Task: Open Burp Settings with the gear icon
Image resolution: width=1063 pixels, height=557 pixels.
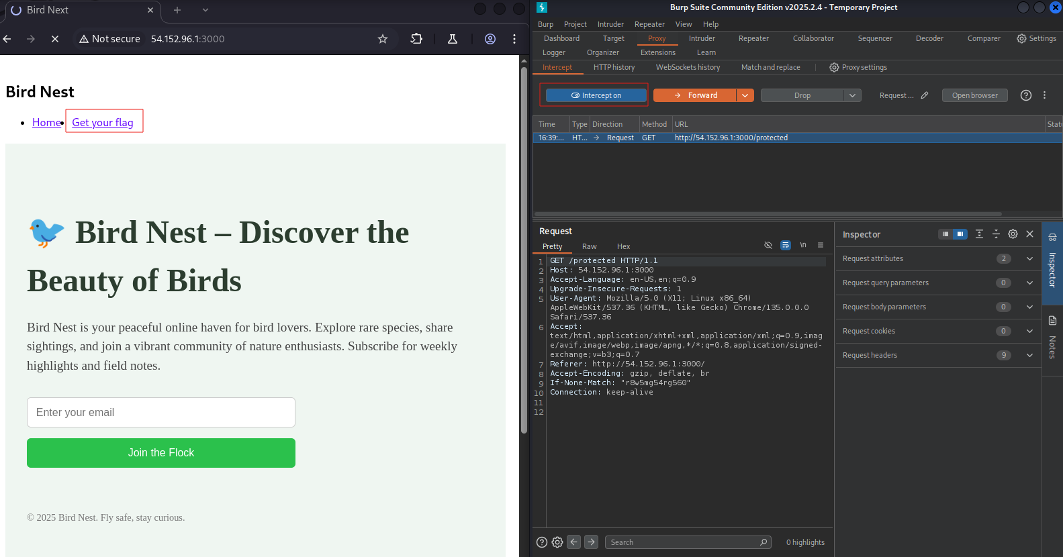Action: click(x=1036, y=38)
